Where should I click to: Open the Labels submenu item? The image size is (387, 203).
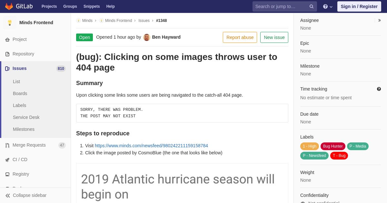coord(19,105)
